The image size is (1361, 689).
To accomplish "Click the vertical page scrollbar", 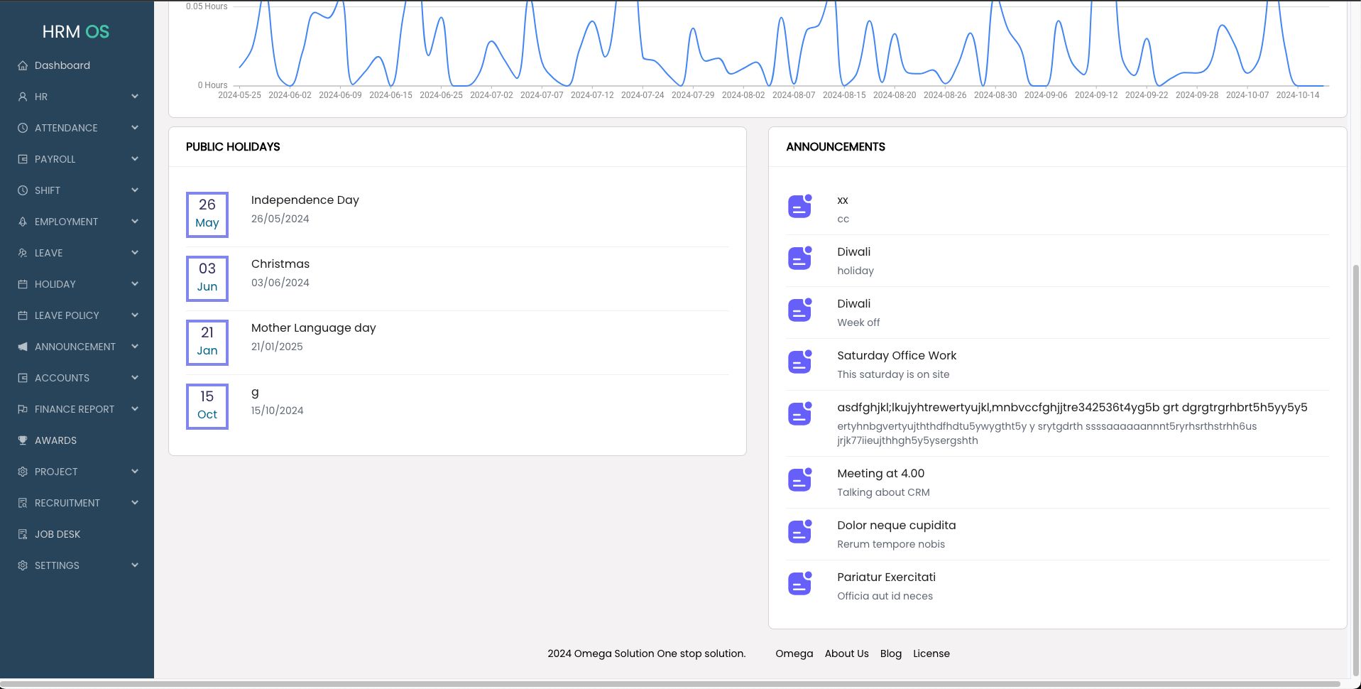I will 1356,469.
